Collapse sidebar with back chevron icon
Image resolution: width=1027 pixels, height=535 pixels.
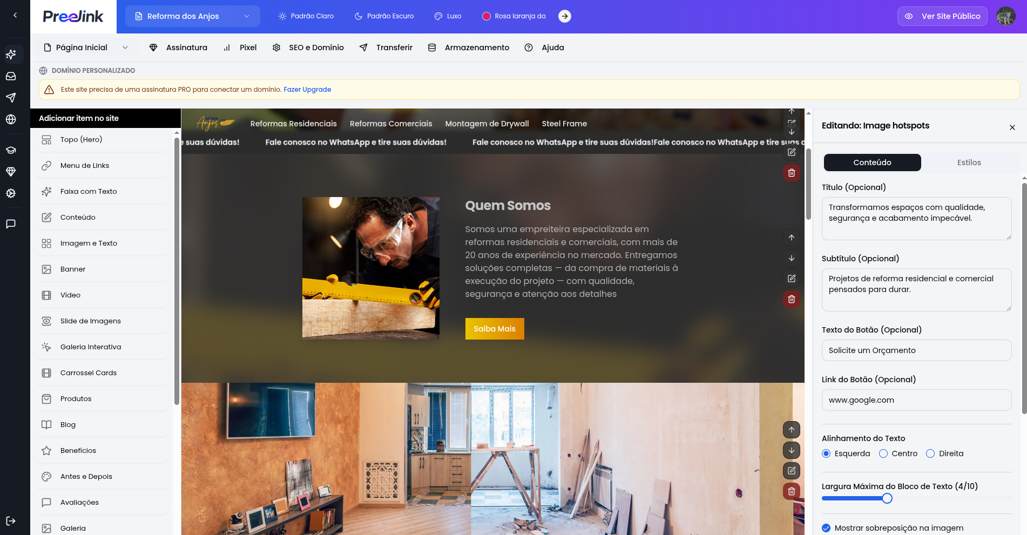15,16
